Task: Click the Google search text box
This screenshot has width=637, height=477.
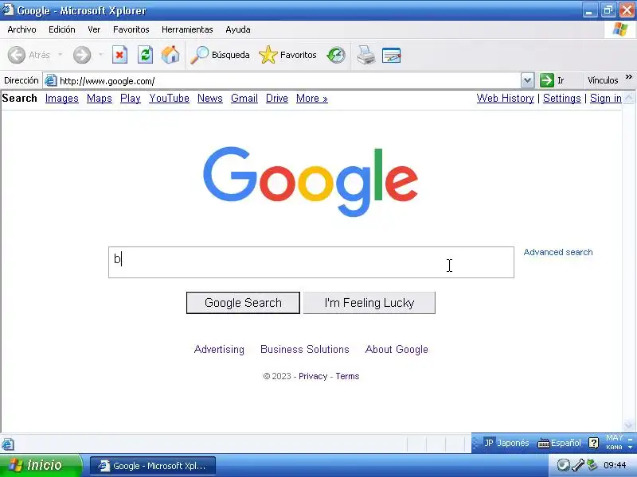Action: click(x=311, y=262)
